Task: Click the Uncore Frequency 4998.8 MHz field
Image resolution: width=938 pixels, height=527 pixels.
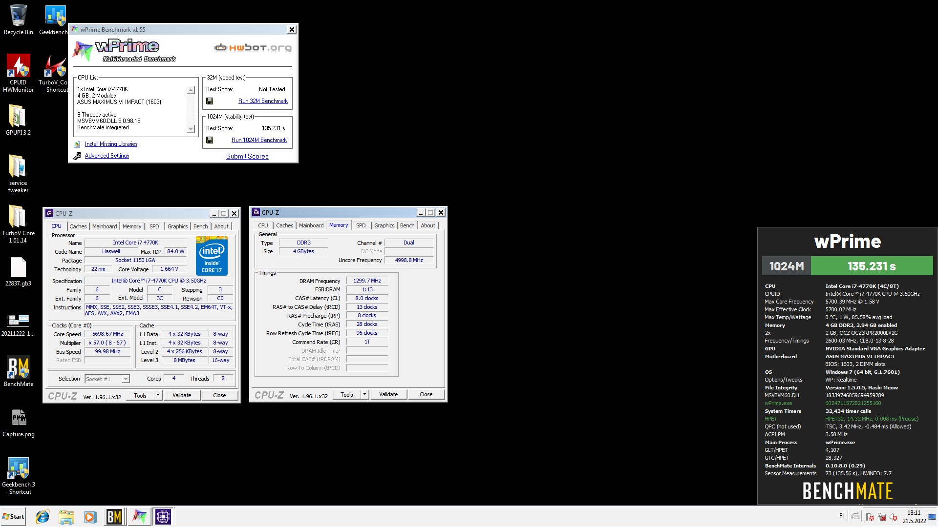Action: click(409, 260)
